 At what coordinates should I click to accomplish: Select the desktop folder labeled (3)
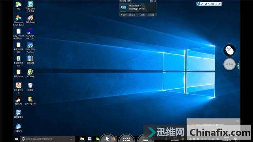click(x=19, y=47)
